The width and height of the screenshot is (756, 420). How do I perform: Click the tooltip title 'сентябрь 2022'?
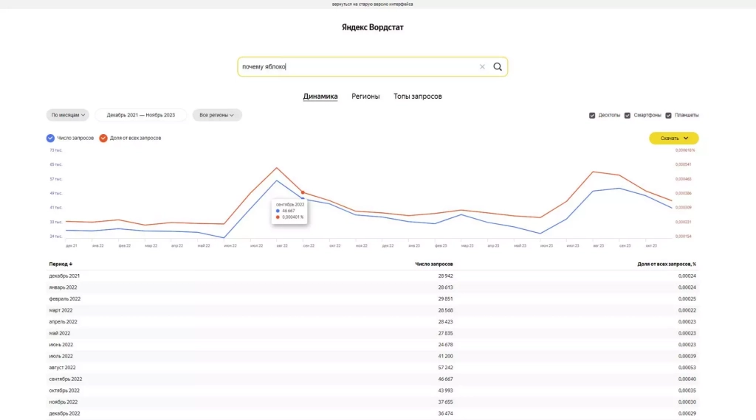[x=289, y=204]
